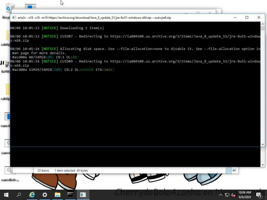Open Settings gear in taskbar
The width and height of the screenshot is (267, 200).
45,195
